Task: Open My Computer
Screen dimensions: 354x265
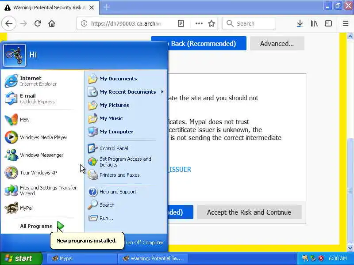Action: click(126, 132)
